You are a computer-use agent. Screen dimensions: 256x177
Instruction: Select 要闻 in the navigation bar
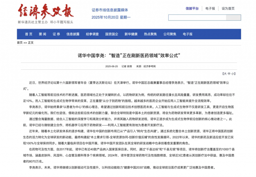click(42, 34)
